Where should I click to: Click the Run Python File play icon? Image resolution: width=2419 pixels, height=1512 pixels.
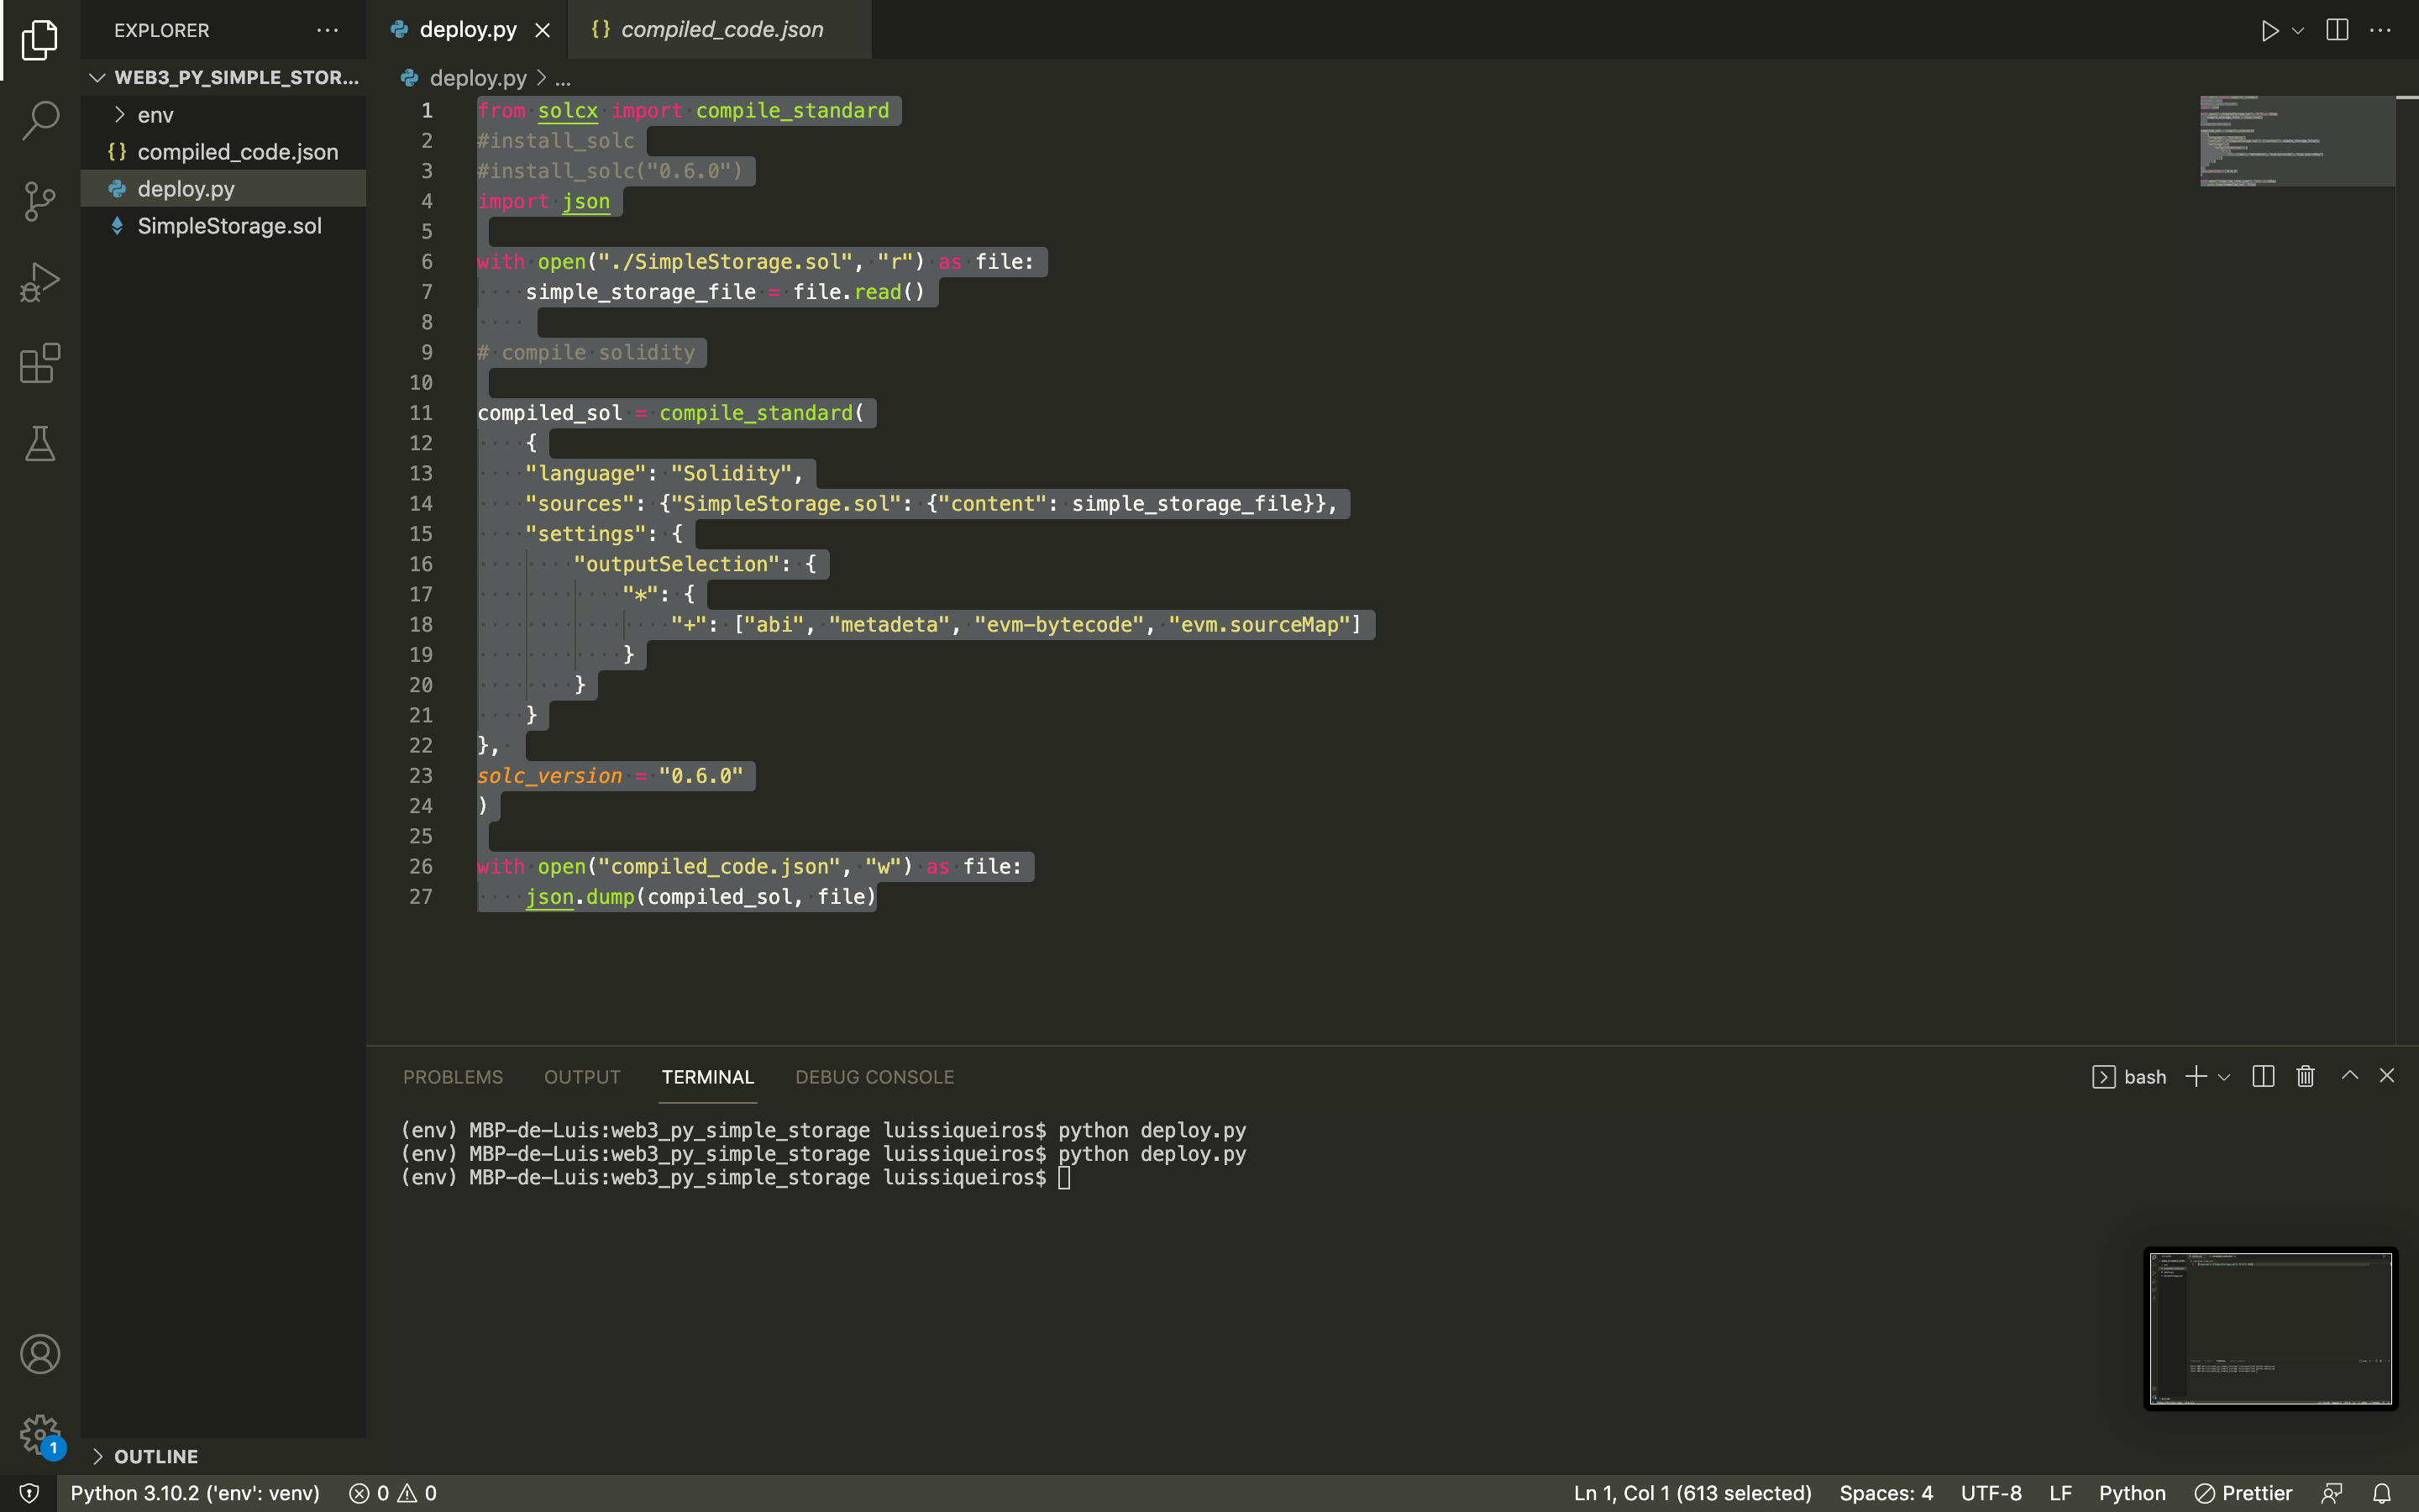2269,31
